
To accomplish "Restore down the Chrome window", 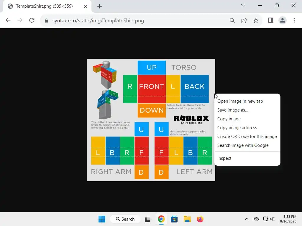I will point(277,5).
